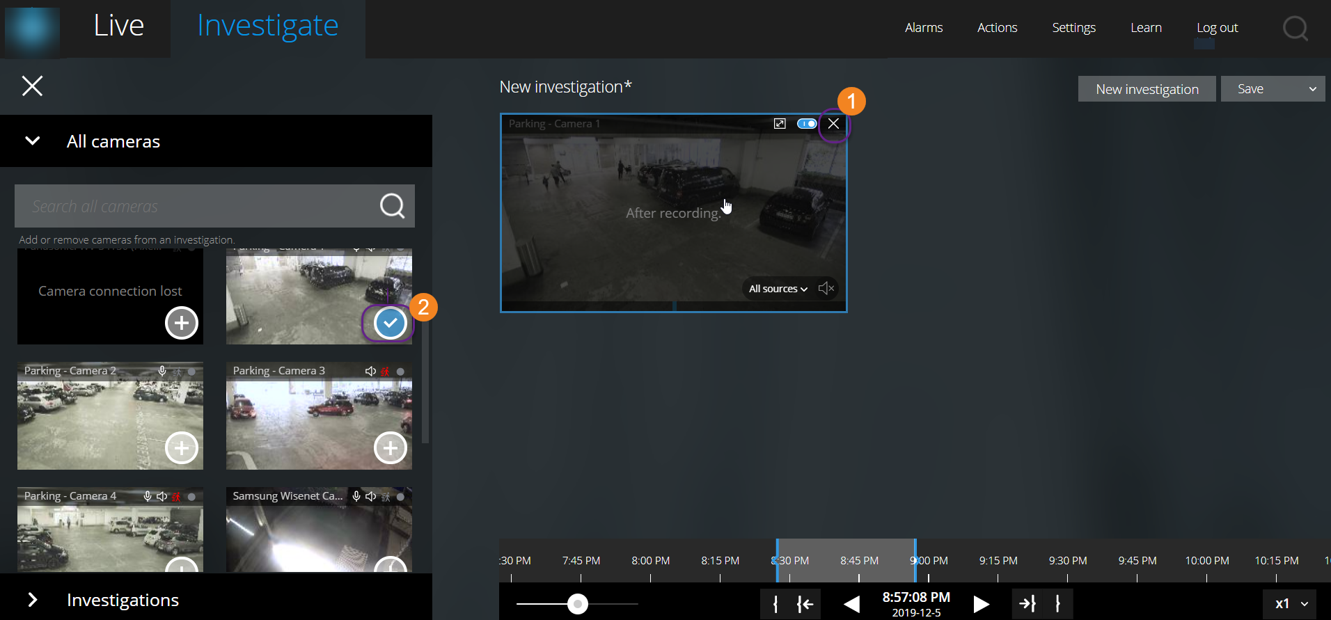Play video in reverse

[x=851, y=603]
